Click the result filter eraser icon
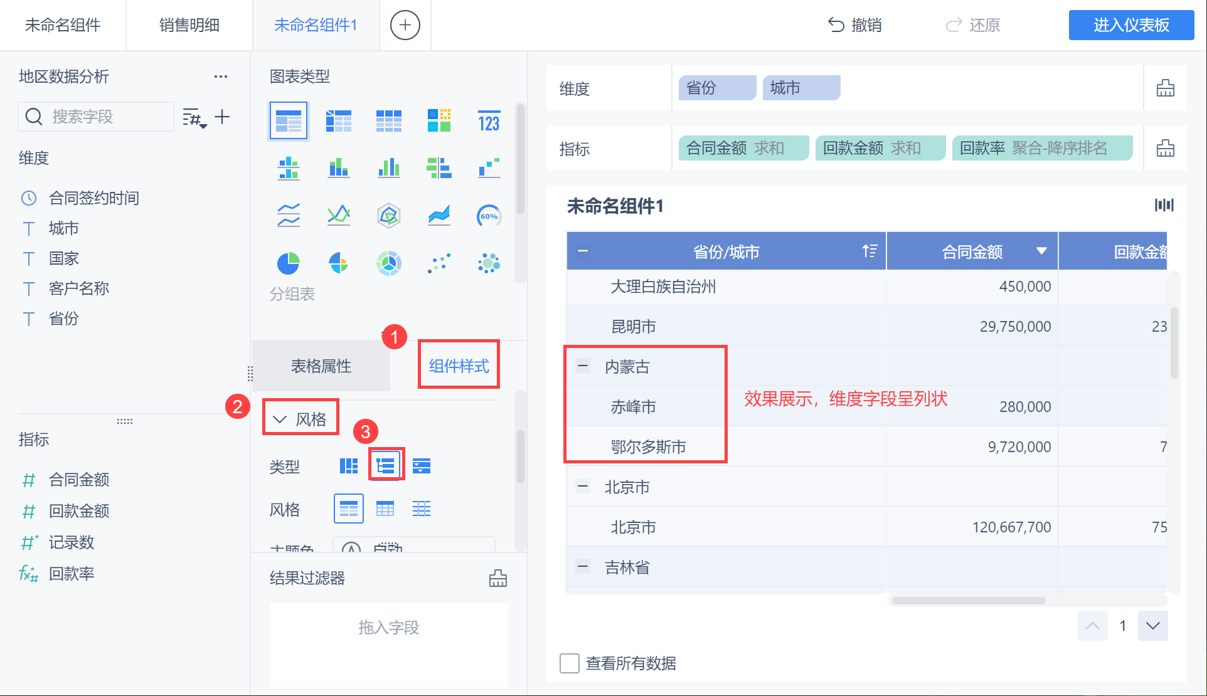The width and height of the screenshot is (1207, 696). pos(498,578)
